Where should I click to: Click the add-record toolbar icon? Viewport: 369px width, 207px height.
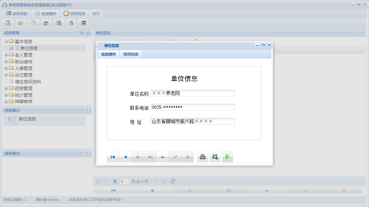pyautogui.click(x=71, y=23)
